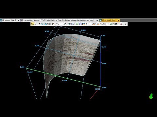Click the blue plane icon beside the ruler

(x=42, y=24)
